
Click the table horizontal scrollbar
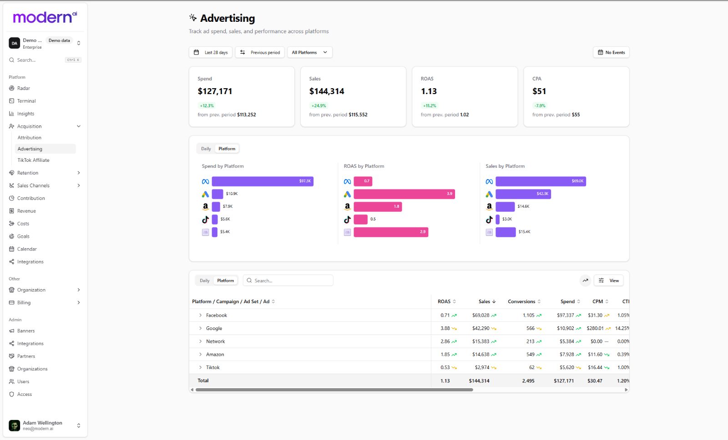[x=334, y=390]
